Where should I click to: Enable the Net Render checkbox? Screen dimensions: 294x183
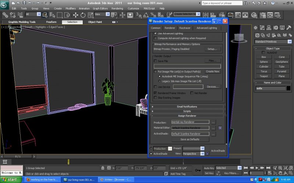click(x=192, y=93)
